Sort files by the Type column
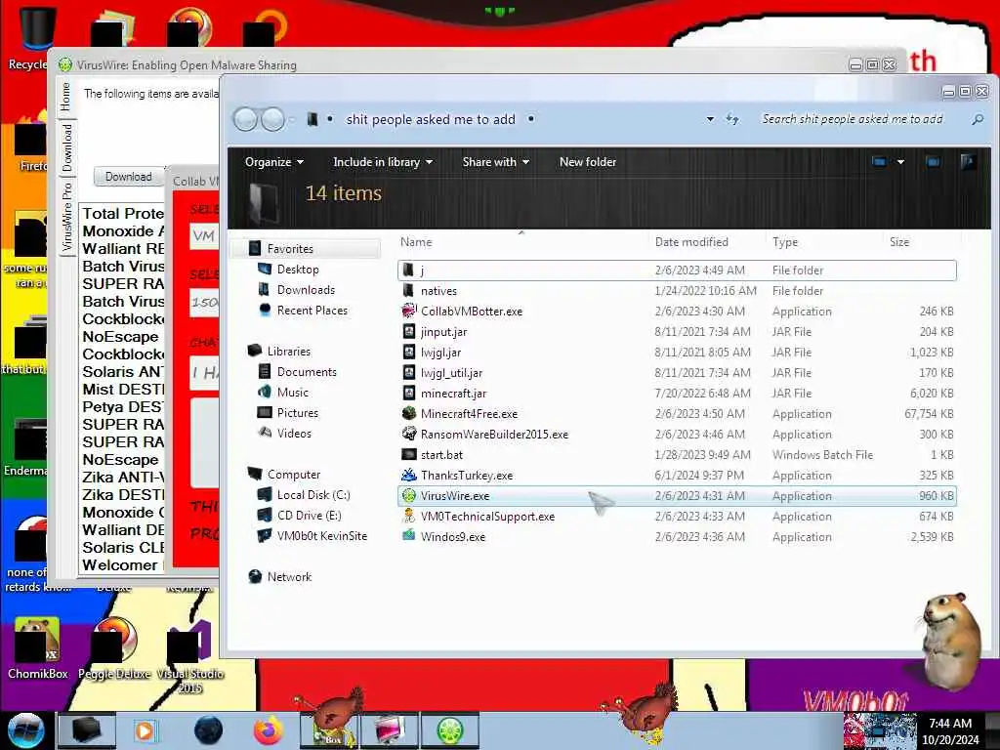 coord(785,242)
